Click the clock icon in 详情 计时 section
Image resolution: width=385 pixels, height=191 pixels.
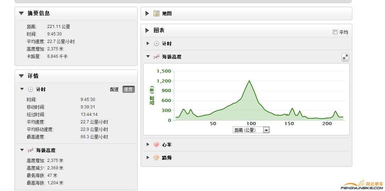[x=31, y=89]
